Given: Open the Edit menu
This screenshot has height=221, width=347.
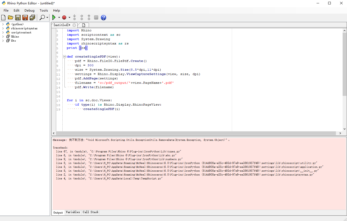Looking at the screenshot, I should tap(16, 11).
